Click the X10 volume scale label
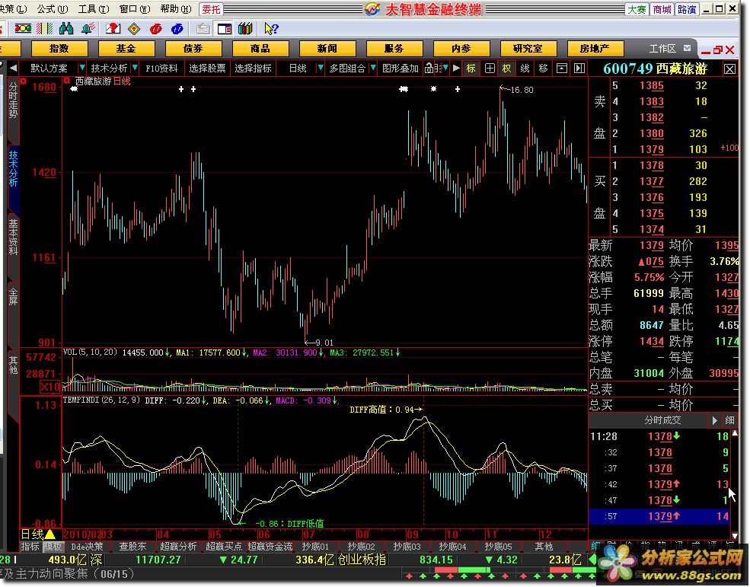This screenshot has height=587, width=750. click(x=49, y=387)
